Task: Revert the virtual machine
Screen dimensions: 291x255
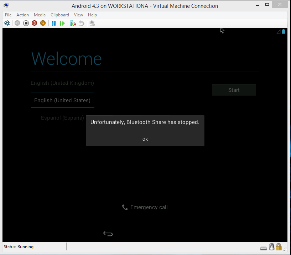Action: 82,23
